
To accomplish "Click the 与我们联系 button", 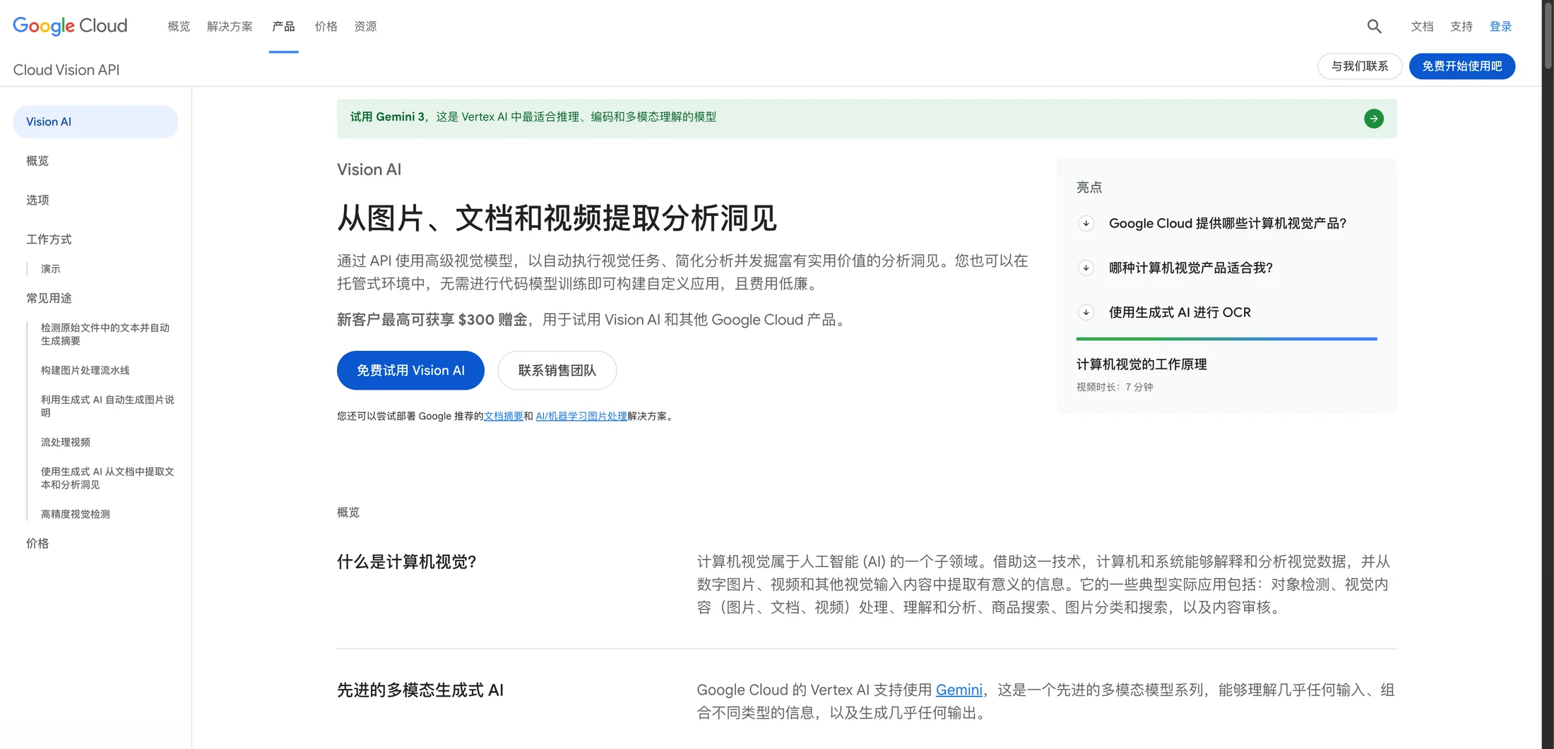I will click(x=1360, y=66).
